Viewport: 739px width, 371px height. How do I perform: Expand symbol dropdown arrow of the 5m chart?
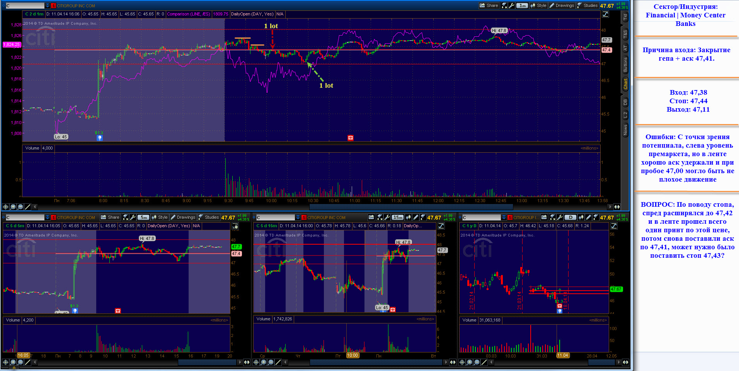(x=48, y=218)
